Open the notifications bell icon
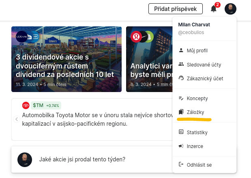 213,9
